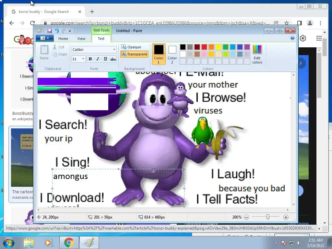Viewport: 332px width, 249px height.
Task: Click the Copy button in Clipboard group
Action: 60,54
